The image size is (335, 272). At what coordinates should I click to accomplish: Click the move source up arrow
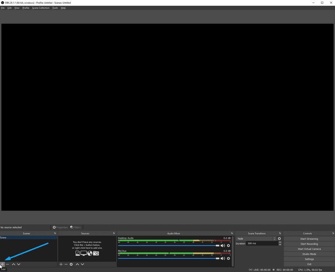pyautogui.click(x=77, y=264)
